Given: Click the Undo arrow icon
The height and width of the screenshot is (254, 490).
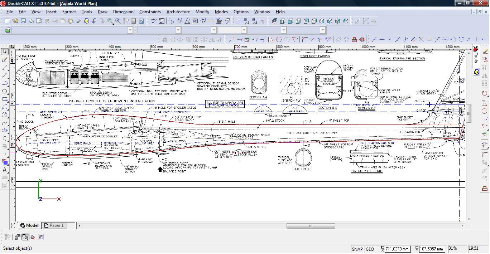Looking at the screenshot, I should (94, 21).
